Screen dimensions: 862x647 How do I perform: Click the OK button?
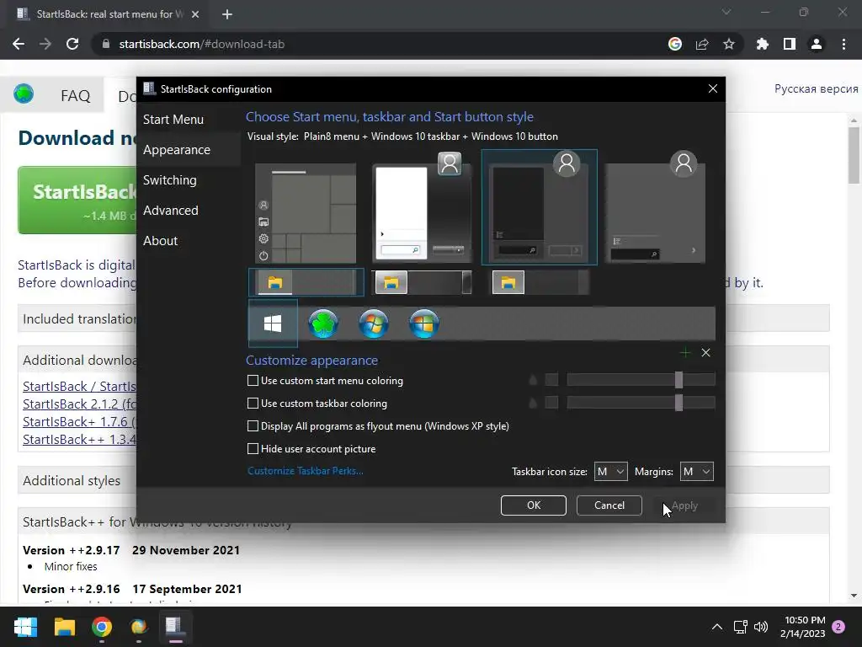coord(533,505)
